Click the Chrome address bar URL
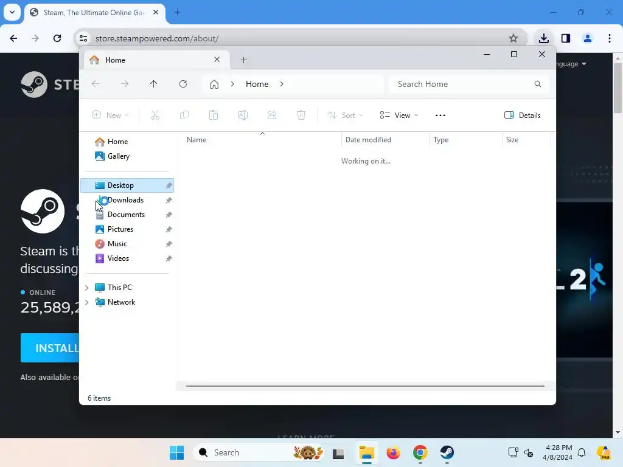 (x=157, y=38)
